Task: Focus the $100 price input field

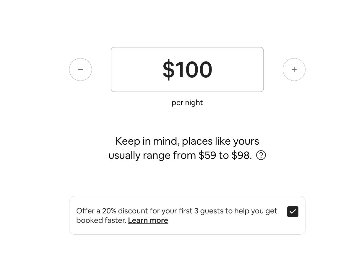Action: click(x=187, y=70)
